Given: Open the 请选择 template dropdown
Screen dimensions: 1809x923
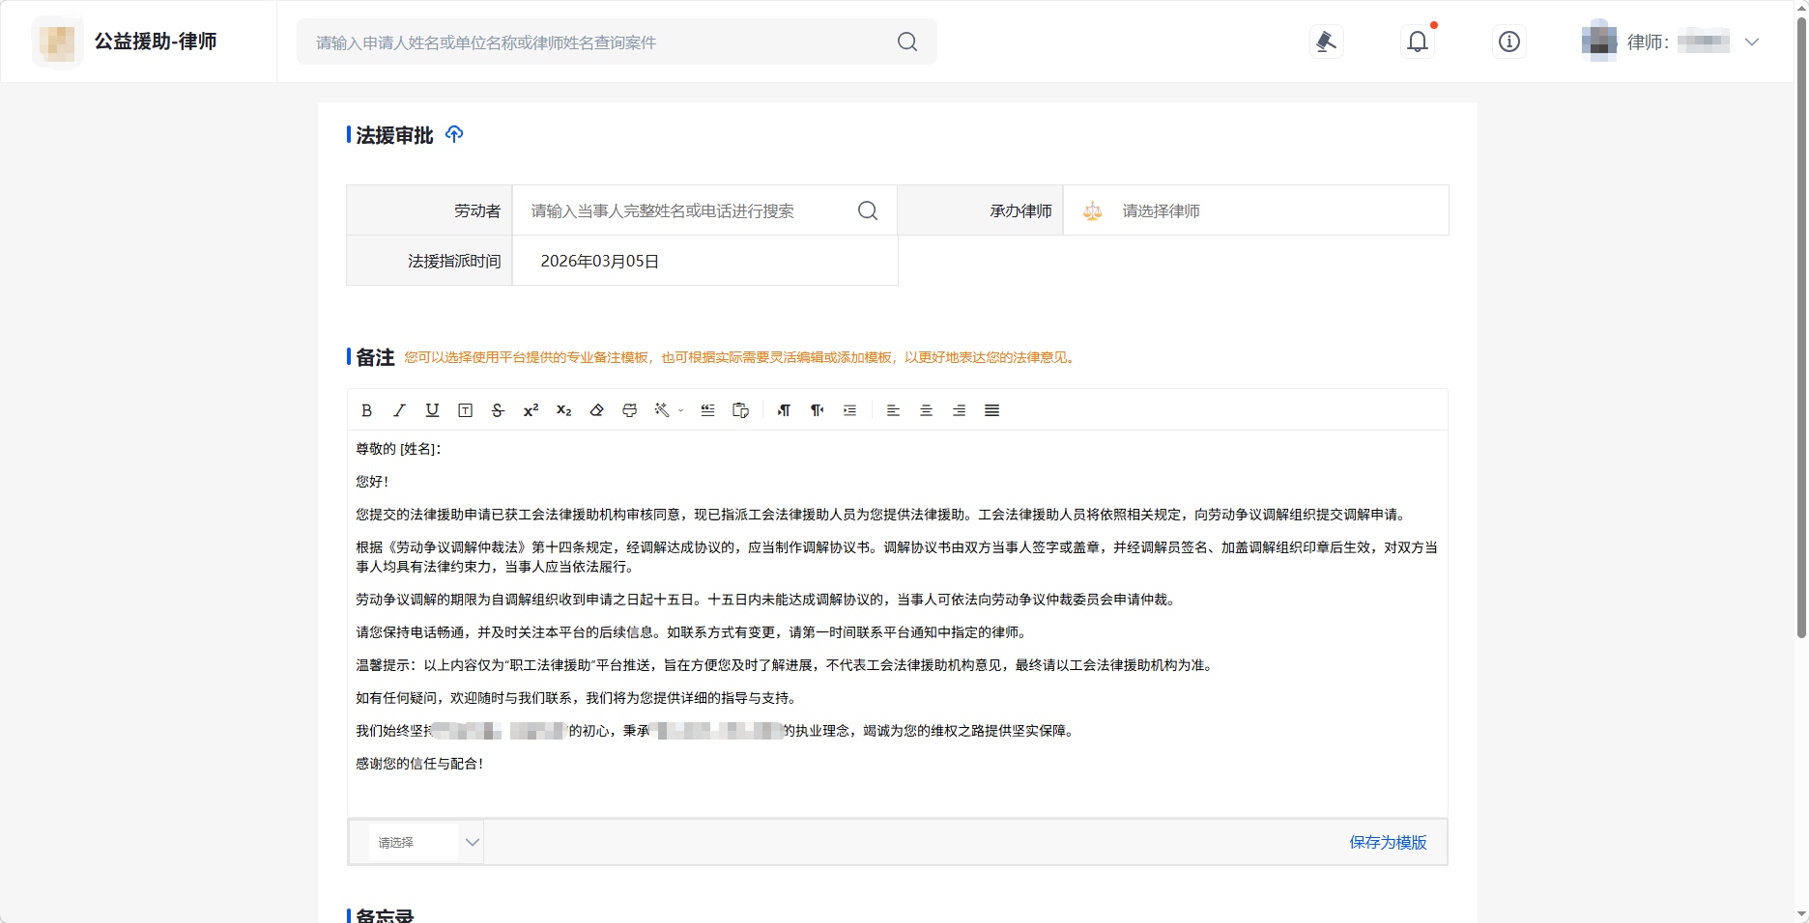Looking at the screenshot, I should click(425, 842).
